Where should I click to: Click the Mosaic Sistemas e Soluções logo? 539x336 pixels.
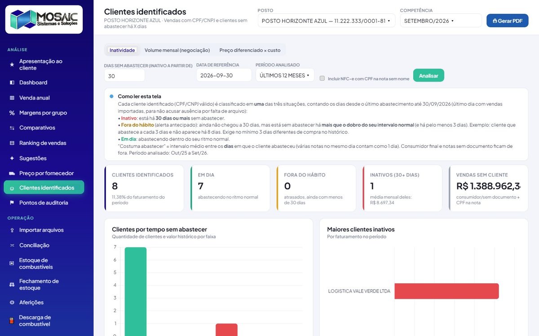[44, 20]
